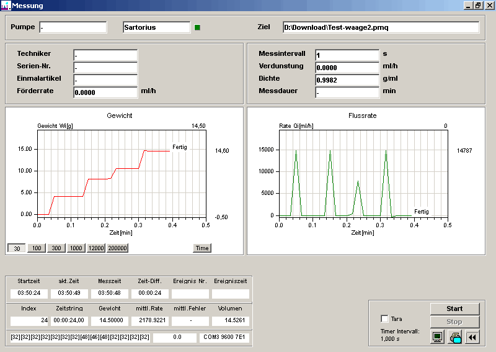Screen dimensions: 496x352
Task: Click the Zeitstring value 00:00:24,00
Action: [x=69, y=320]
